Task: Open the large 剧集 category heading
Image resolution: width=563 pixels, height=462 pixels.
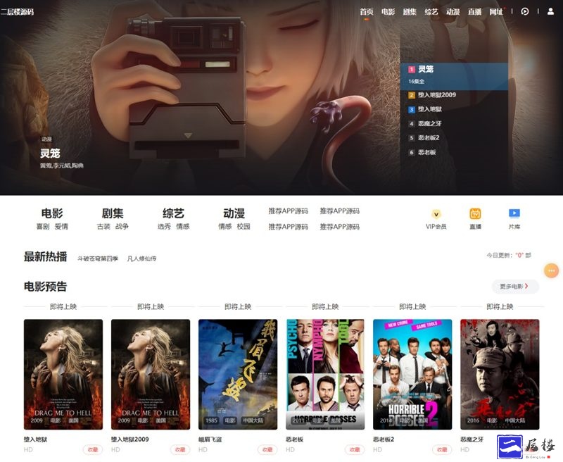Action: click(x=113, y=213)
